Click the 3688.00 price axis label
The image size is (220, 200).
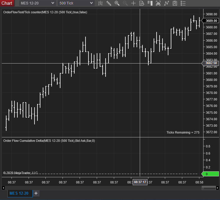pos(211,27)
